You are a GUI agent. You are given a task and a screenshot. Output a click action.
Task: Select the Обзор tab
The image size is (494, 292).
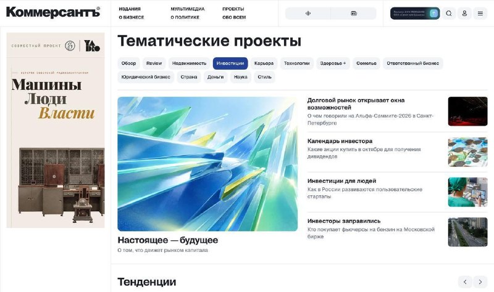pos(128,63)
